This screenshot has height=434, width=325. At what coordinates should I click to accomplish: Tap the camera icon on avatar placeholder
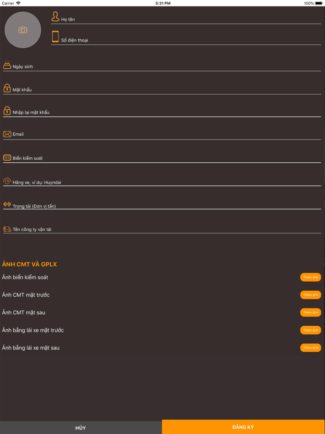click(23, 30)
